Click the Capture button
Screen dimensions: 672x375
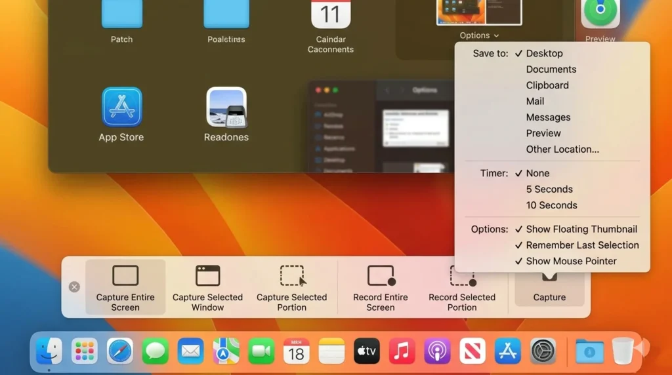pos(549,289)
